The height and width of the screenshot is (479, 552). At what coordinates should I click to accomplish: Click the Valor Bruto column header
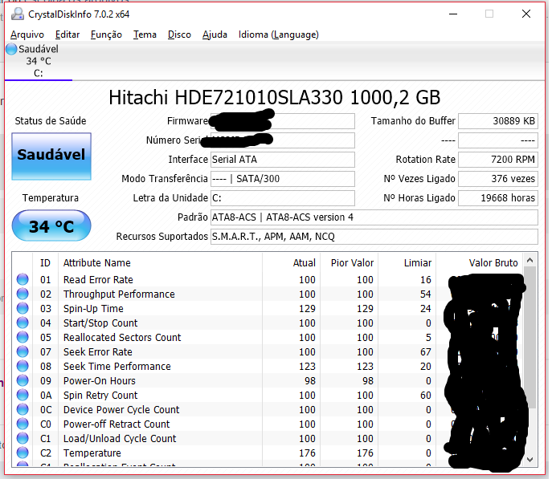pyautogui.click(x=480, y=263)
